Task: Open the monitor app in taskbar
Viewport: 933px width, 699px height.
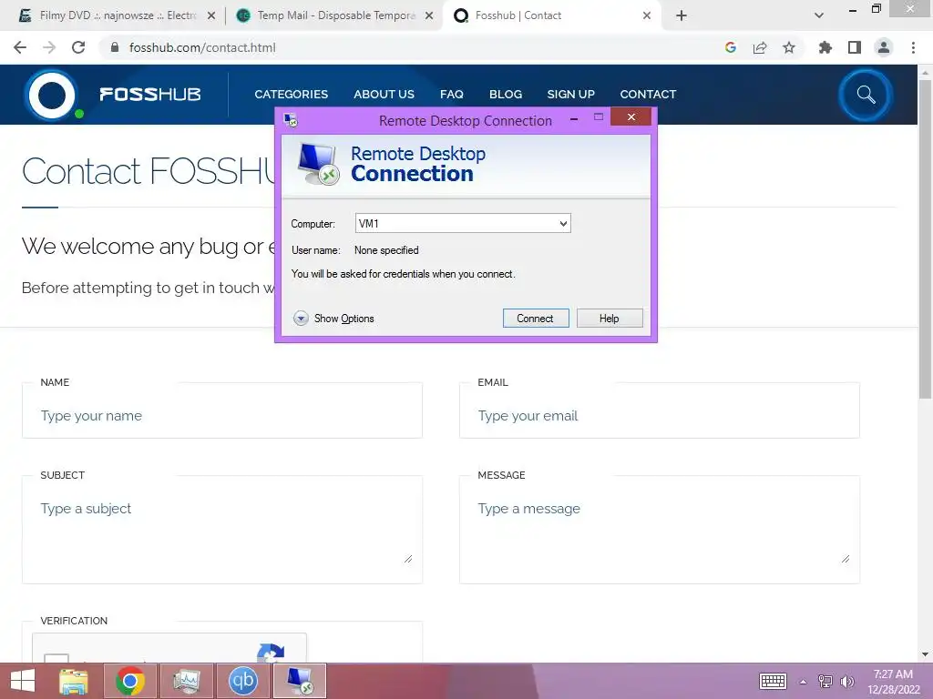Action: click(x=188, y=681)
